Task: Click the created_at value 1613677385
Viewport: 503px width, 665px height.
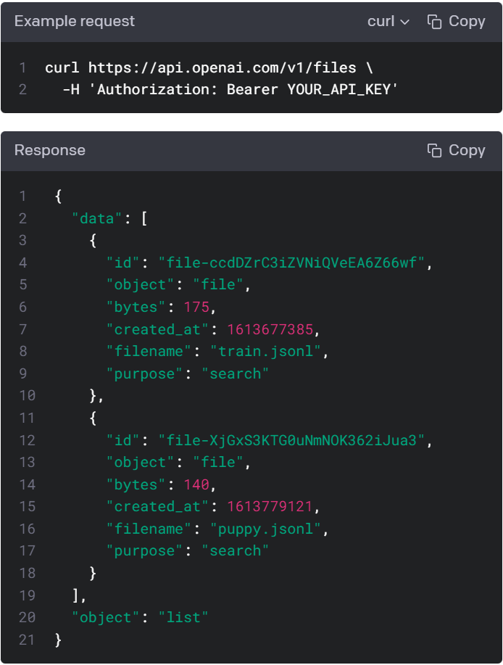Action: pyautogui.click(x=270, y=330)
